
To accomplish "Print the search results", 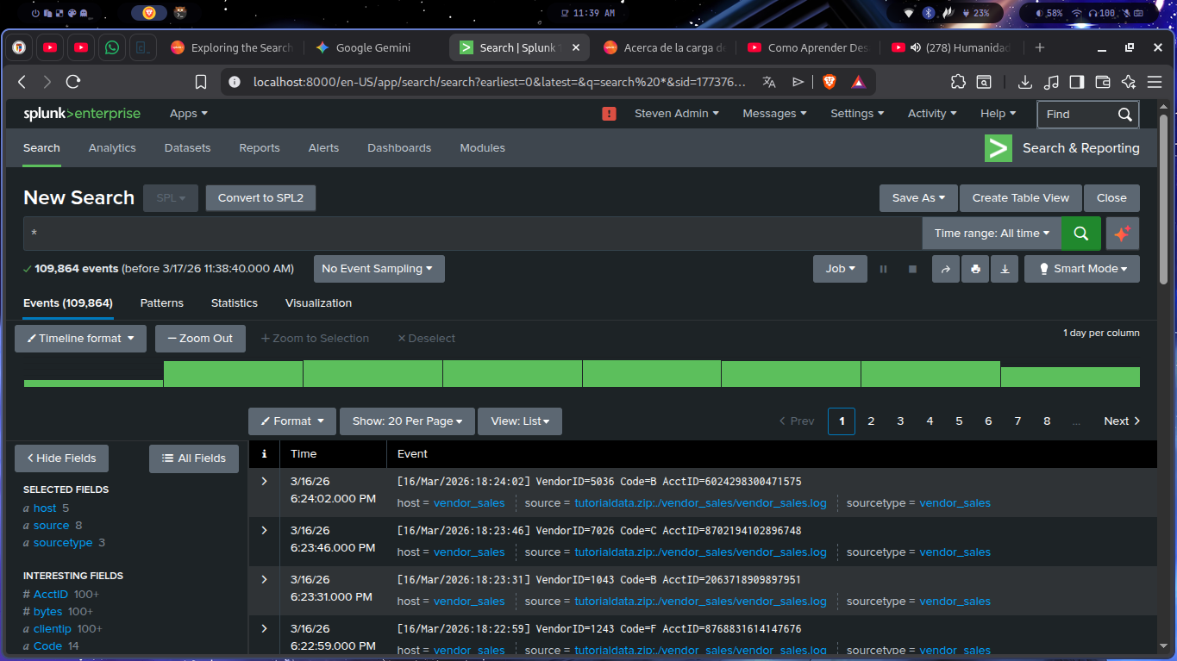I will pos(975,269).
